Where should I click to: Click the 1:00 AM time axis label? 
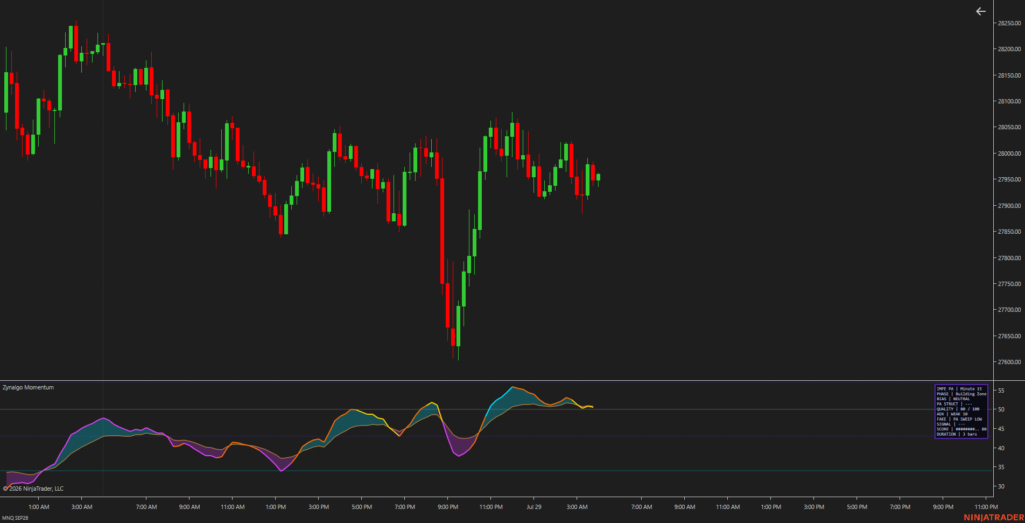point(39,507)
